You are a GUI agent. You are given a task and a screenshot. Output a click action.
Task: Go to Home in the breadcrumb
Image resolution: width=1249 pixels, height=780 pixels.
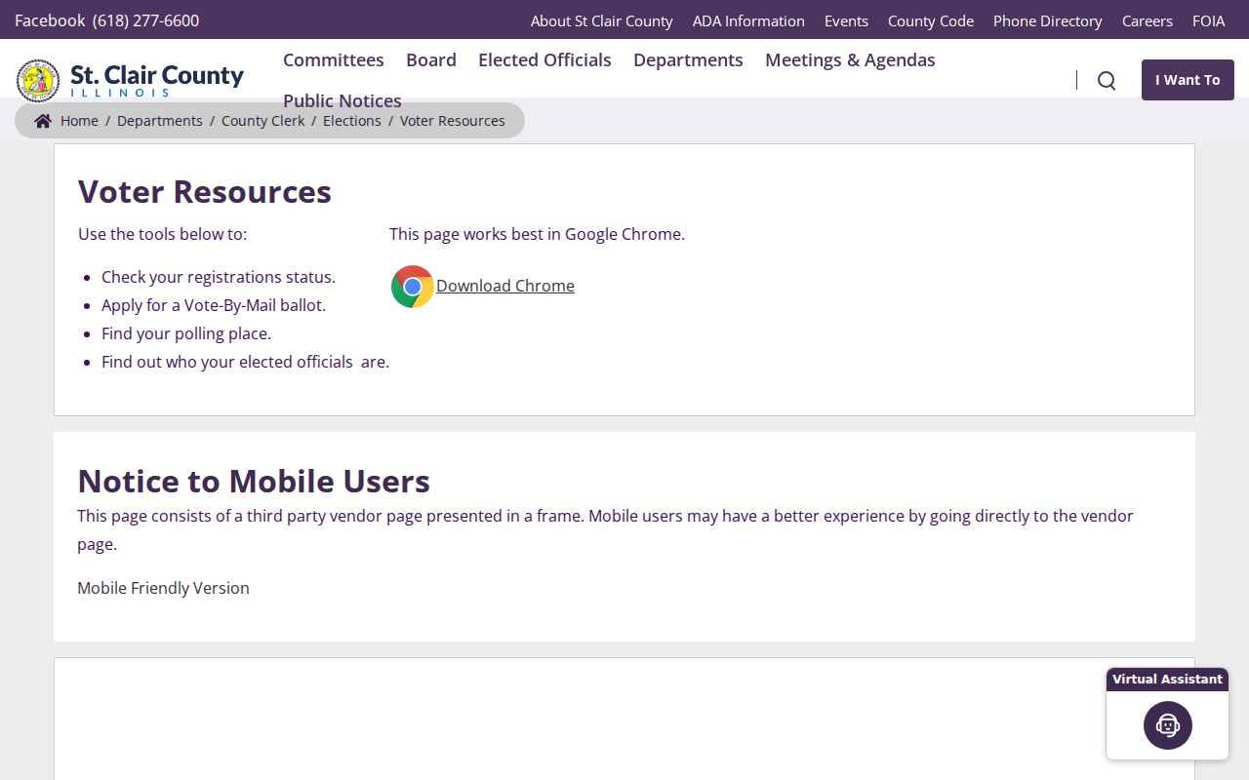(79, 121)
